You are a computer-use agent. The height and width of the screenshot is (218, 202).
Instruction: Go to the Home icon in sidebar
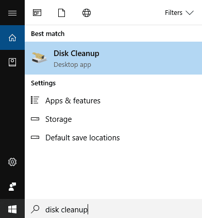click(x=12, y=38)
